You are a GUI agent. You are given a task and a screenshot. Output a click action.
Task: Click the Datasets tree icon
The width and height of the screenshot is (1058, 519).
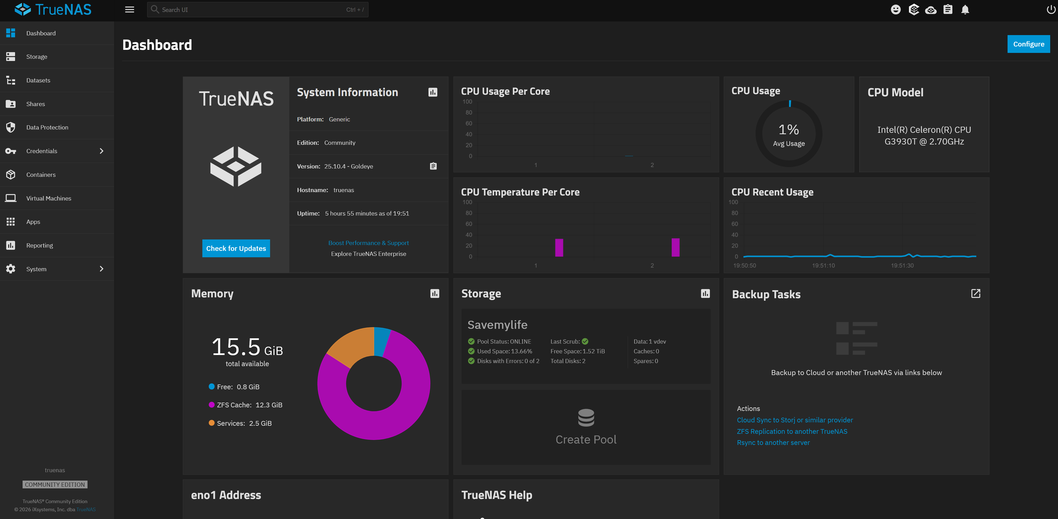[x=11, y=80]
